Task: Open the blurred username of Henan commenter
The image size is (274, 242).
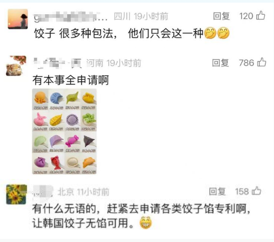Action: click(57, 63)
